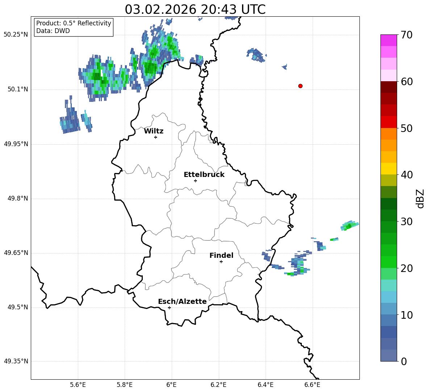Click the 49.5°N latitude label
Viewport: 429px width, 392px height.
pos(18,308)
